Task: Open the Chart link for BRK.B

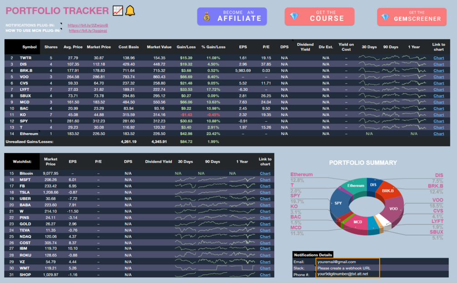Action: coord(439,71)
